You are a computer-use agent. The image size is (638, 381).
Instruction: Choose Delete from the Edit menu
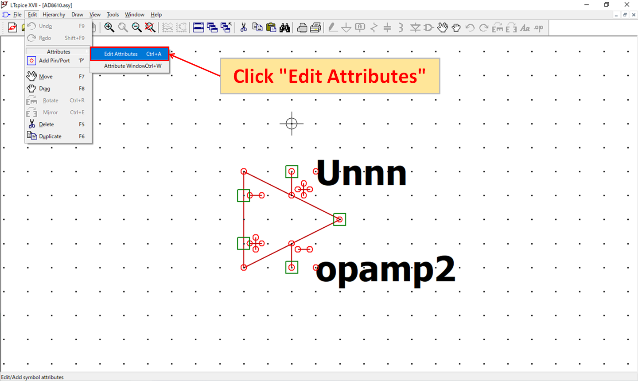point(46,124)
